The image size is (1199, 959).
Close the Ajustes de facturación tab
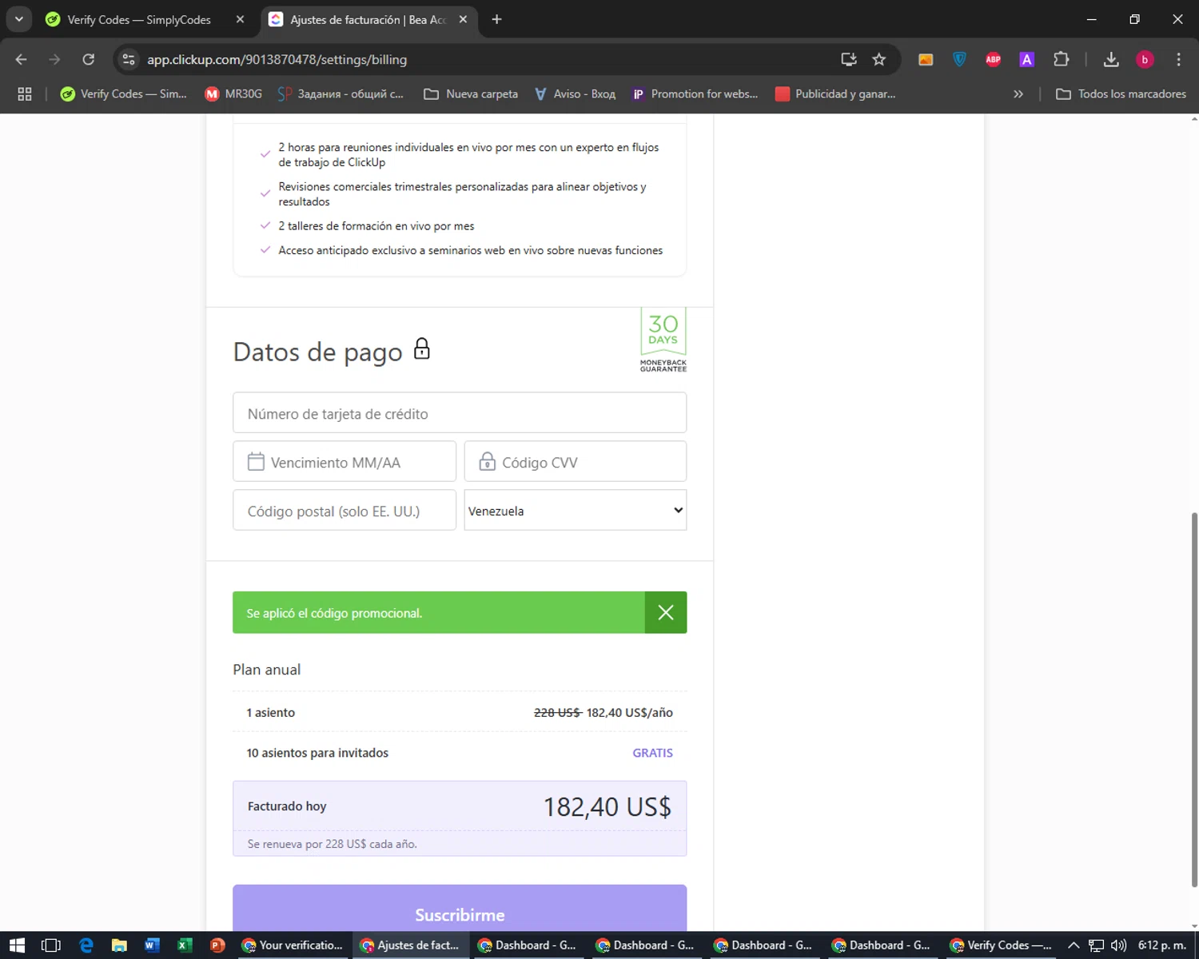[x=463, y=19]
